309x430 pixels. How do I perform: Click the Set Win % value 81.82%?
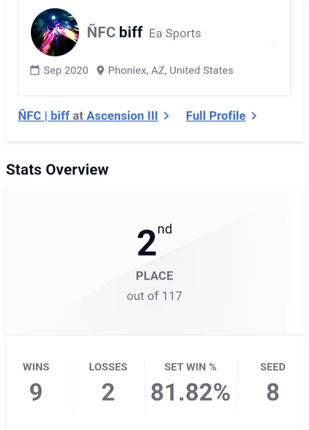190,392
